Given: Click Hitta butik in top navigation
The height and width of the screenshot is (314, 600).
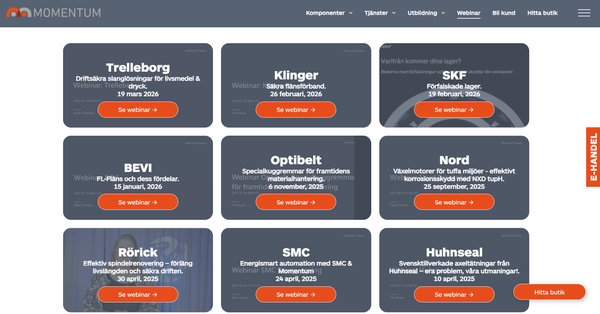Looking at the screenshot, I should pos(542,13).
